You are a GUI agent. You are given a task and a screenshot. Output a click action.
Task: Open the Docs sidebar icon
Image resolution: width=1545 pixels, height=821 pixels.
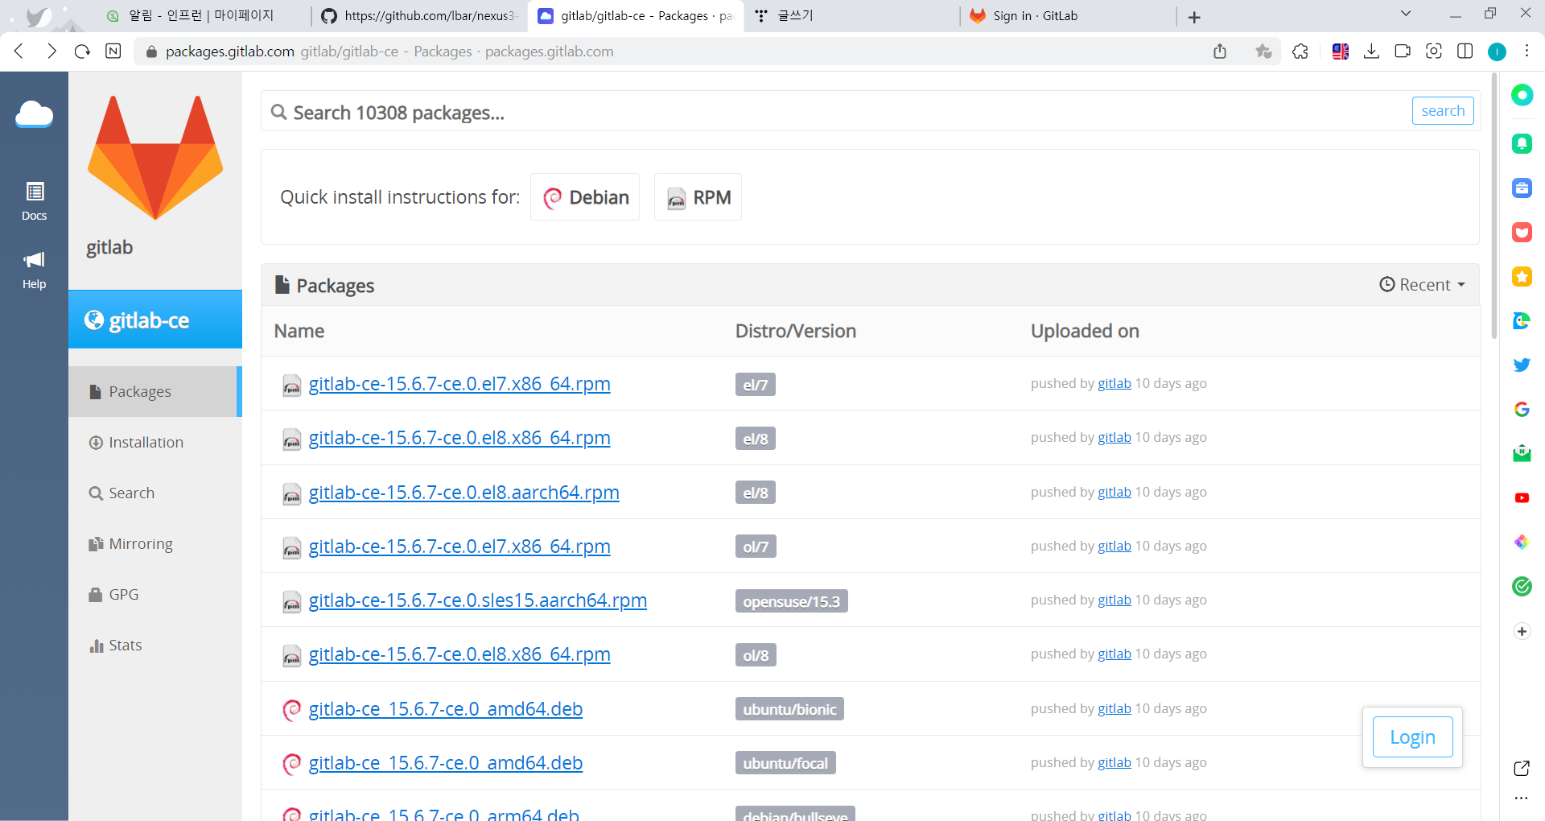(x=34, y=201)
